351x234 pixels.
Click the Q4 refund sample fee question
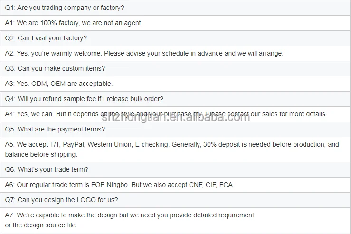coord(85,99)
